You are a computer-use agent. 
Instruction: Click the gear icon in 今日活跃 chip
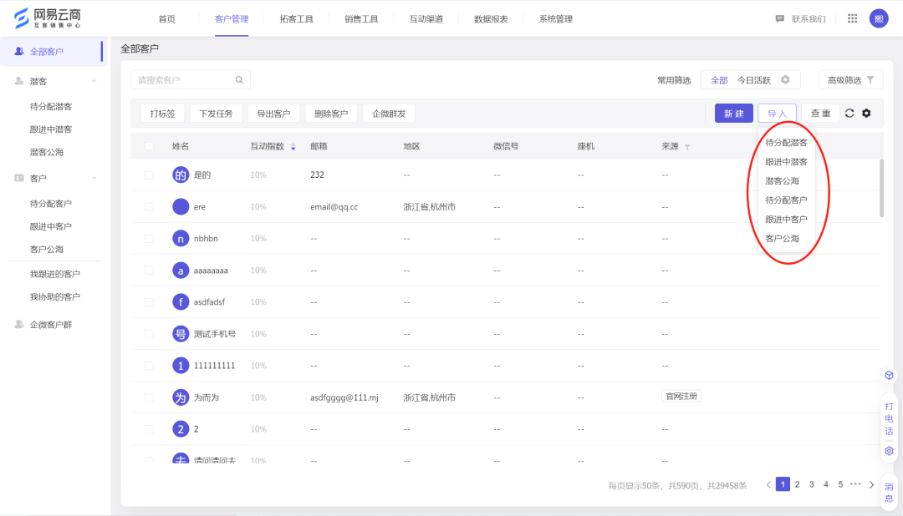coord(783,79)
